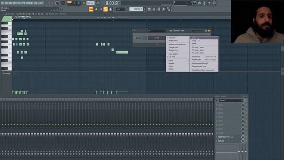Click the power/restart icon at top right
Viewport: 284px width, 160px height.
pyautogui.click(x=199, y=3)
